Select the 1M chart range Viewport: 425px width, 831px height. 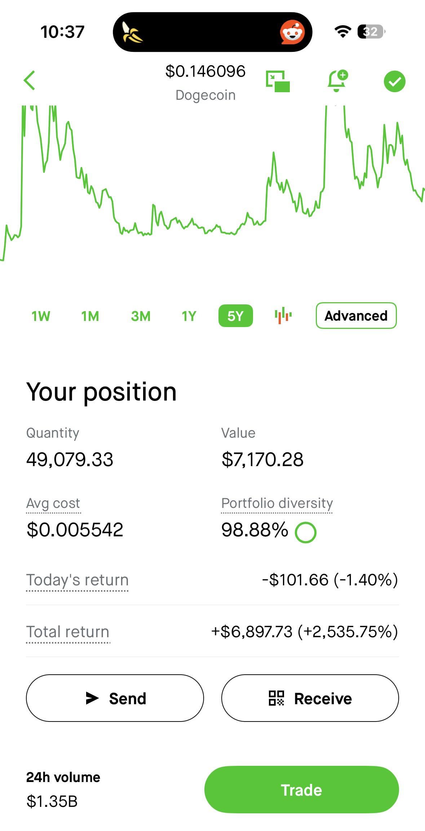pos(90,316)
